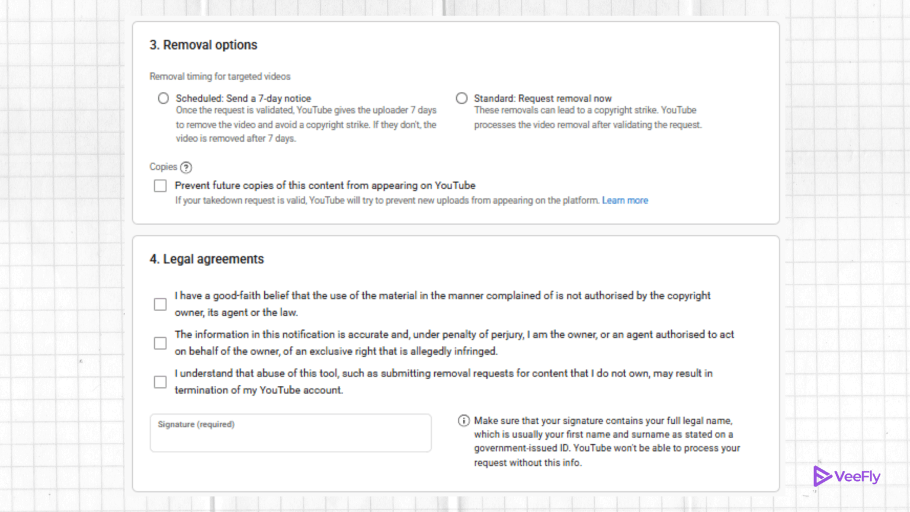Click 'Removal timing for targeted videos' label

220,76
